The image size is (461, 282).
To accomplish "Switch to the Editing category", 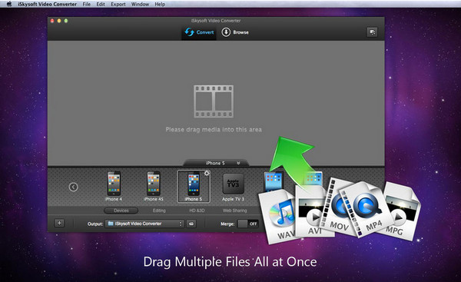I will point(159,211).
